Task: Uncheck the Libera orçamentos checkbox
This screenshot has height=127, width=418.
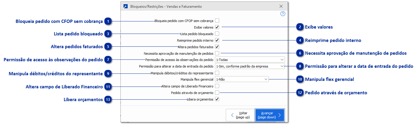Action: pyautogui.click(x=217, y=99)
